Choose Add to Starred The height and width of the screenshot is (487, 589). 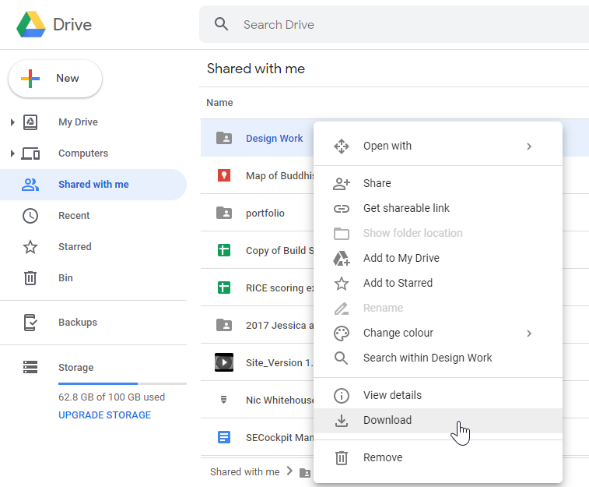pos(437,283)
